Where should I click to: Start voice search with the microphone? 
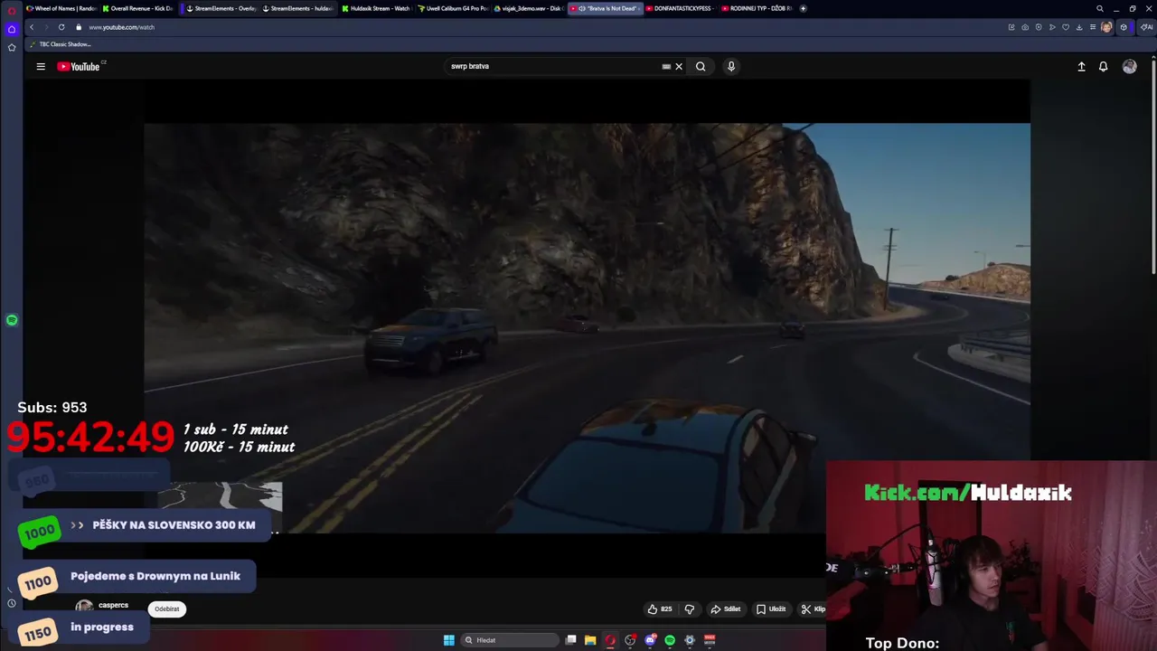click(731, 66)
